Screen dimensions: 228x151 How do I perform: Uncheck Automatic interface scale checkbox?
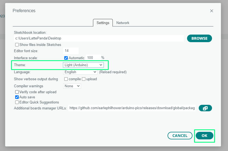(x=66, y=58)
